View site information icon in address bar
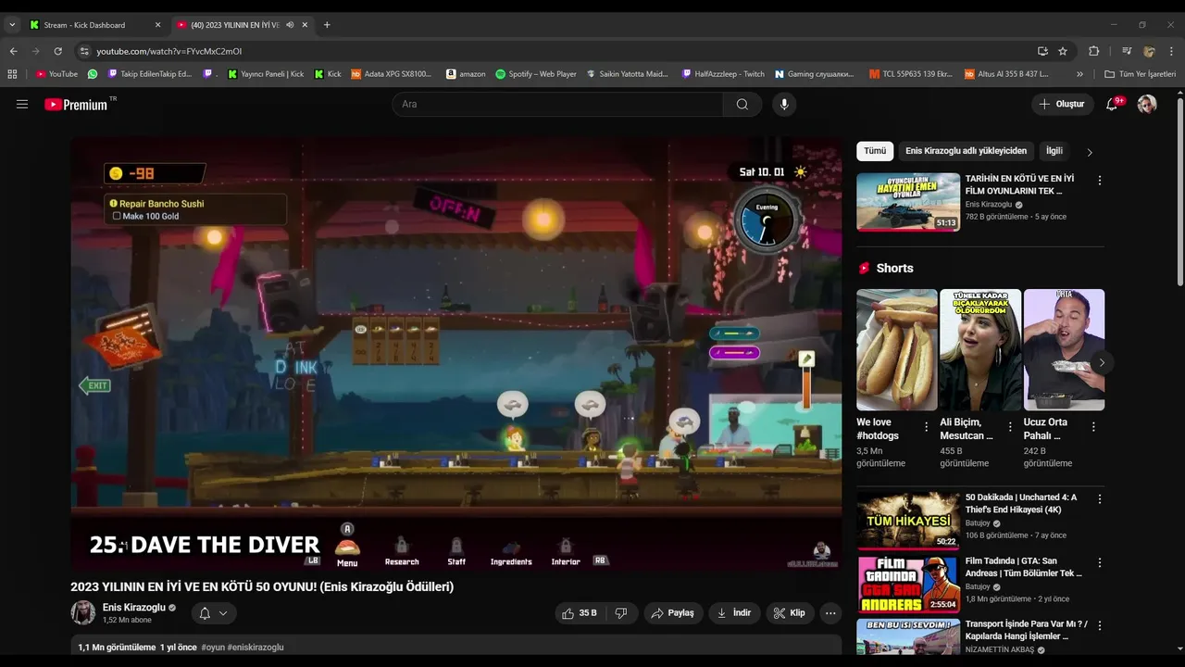The height and width of the screenshot is (667, 1185). click(x=84, y=51)
